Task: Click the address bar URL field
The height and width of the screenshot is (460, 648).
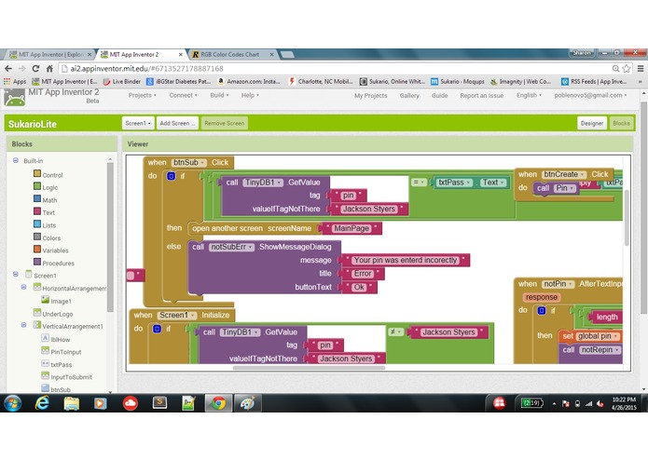Action: [335, 69]
